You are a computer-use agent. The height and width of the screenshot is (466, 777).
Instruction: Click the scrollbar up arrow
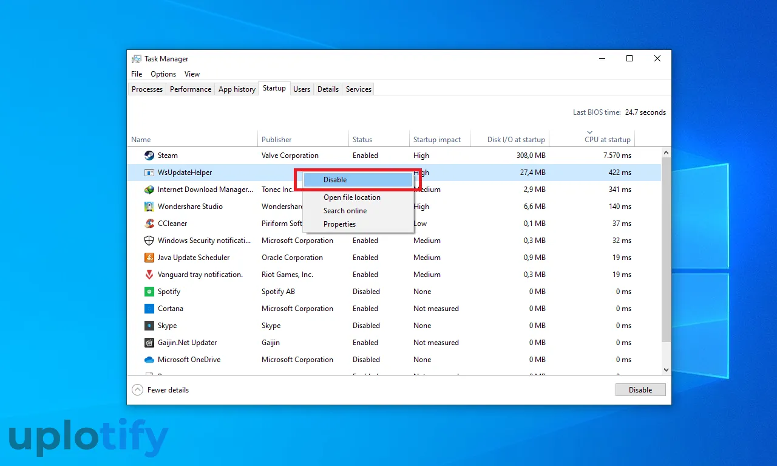(x=666, y=152)
